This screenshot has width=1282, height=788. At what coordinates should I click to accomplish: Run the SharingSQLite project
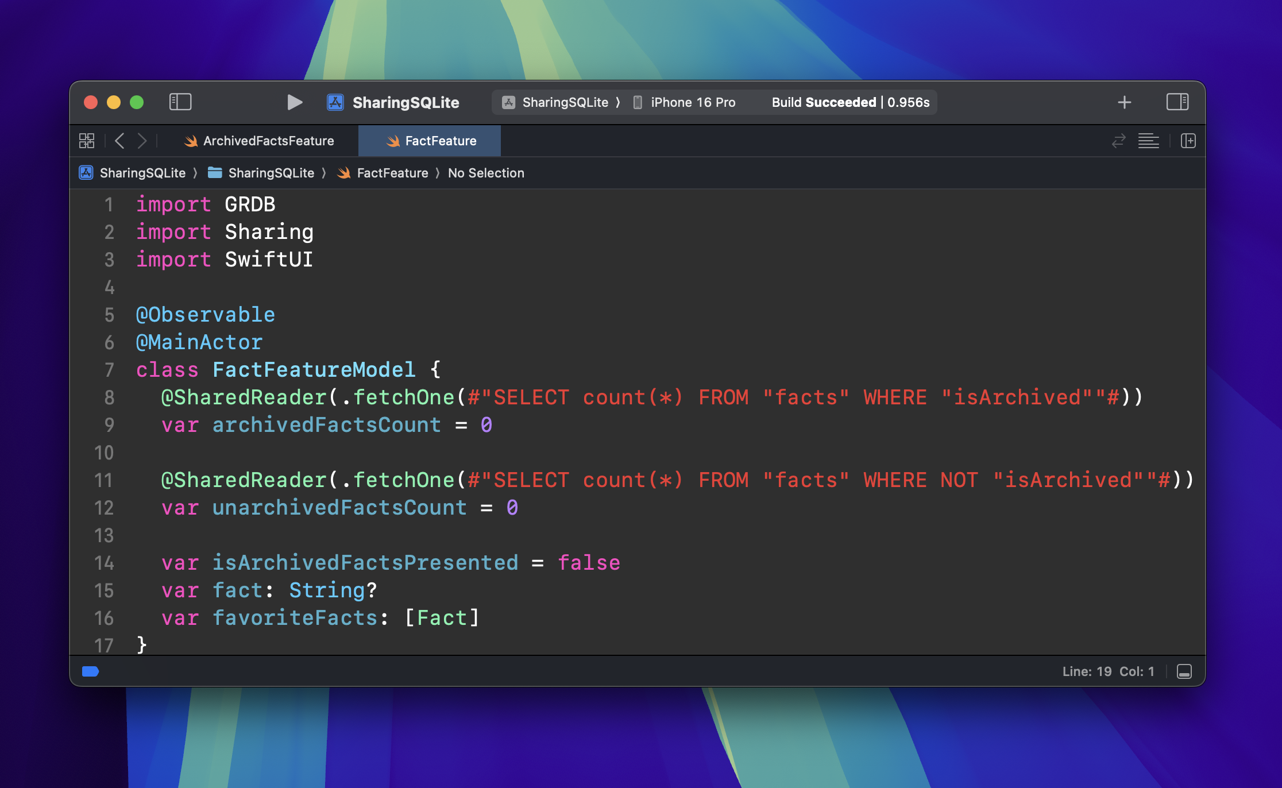tap(295, 102)
